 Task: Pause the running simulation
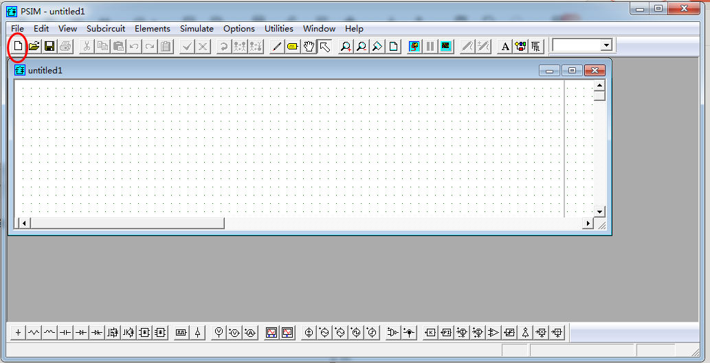point(430,46)
